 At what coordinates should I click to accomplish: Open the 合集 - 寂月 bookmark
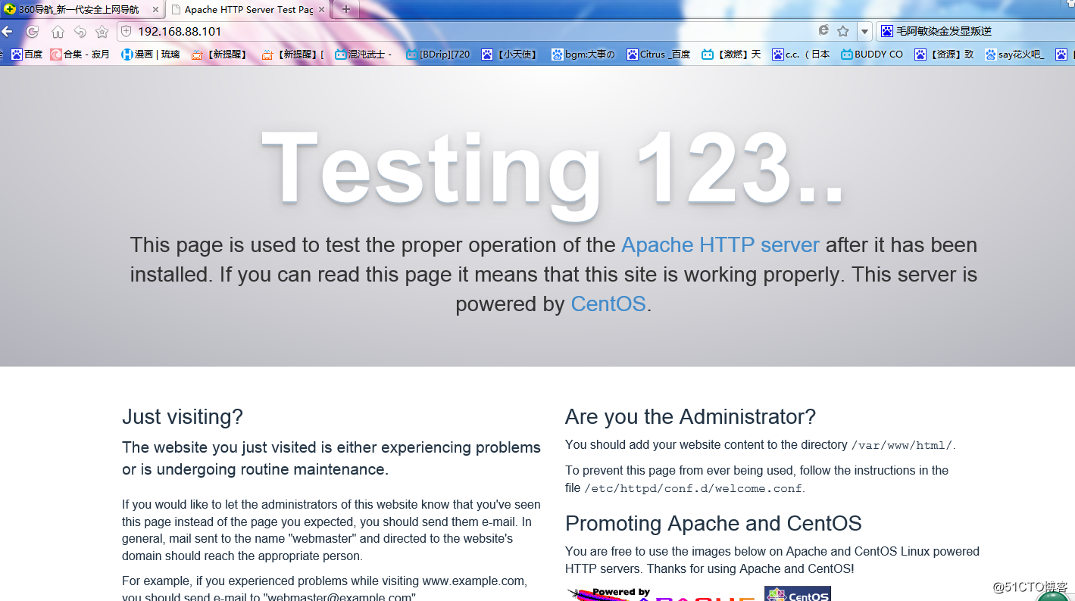click(x=80, y=54)
